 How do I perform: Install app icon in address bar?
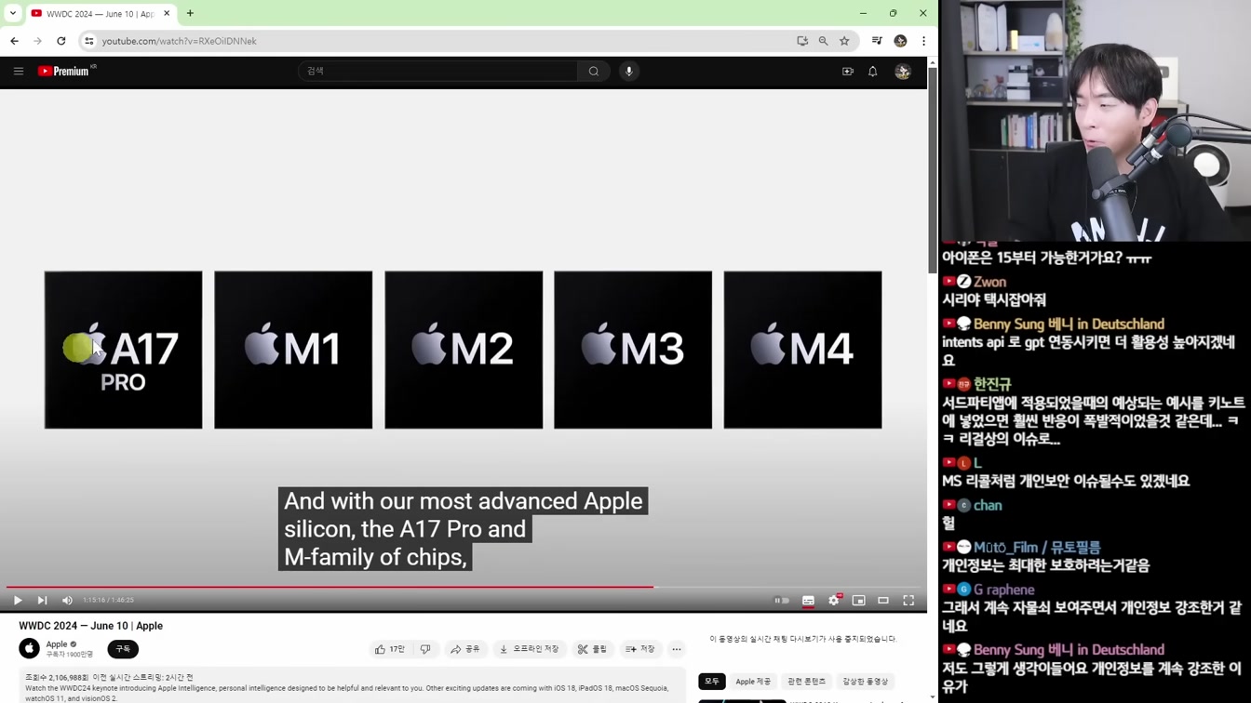[802, 41]
